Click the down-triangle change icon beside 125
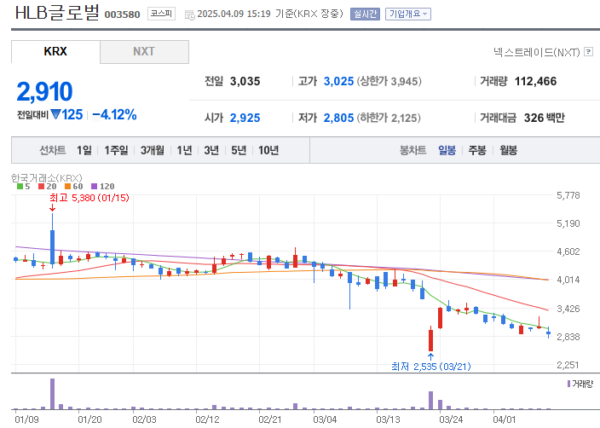This screenshot has width=600, height=428. click(x=55, y=114)
